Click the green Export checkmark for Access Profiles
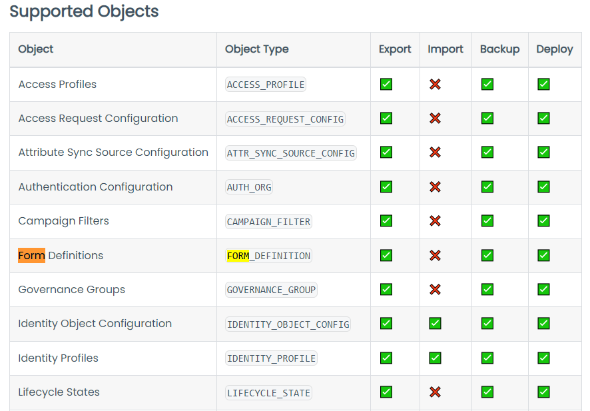The image size is (590, 411). coord(386,84)
